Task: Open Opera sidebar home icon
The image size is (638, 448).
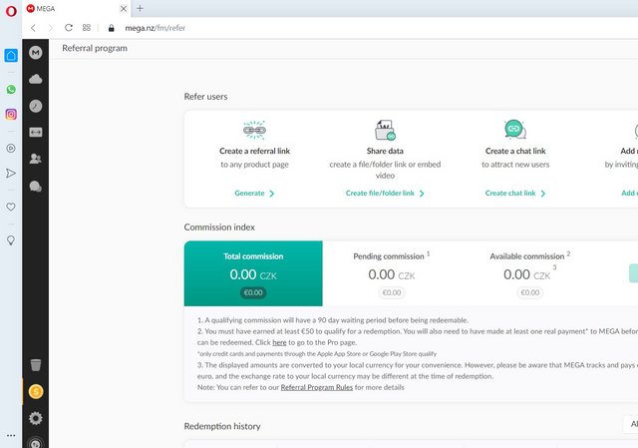Action: [x=11, y=55]
